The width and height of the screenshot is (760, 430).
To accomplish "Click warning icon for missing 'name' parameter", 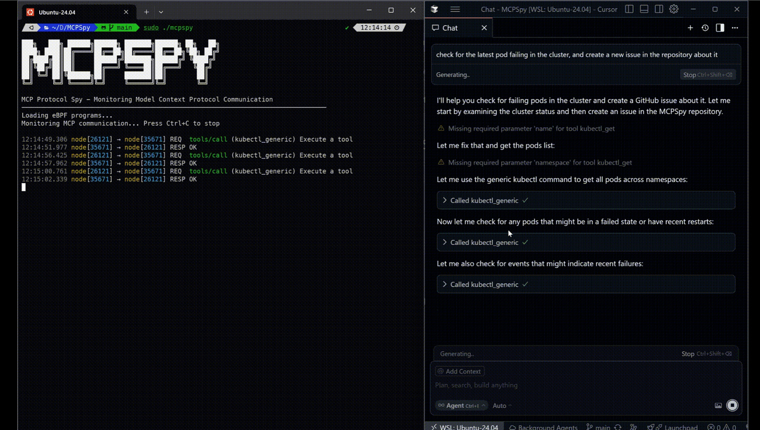I will click(441, 128).
